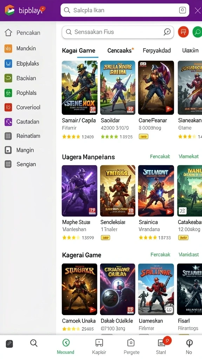
Task: Open the Catakeabar game cover
Action: coord(190,191)
